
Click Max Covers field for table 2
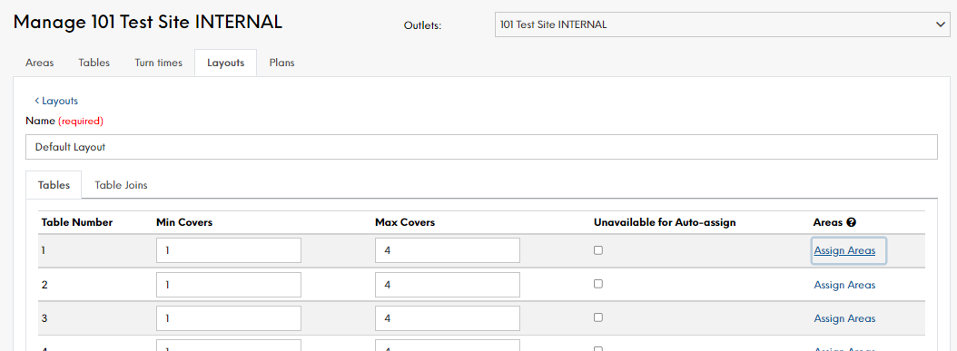click(x=448, y=285)
